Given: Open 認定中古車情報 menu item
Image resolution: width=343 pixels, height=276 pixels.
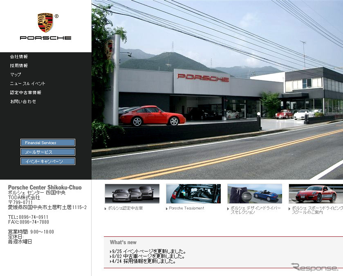Looking at the screenshot, I should tap(26, 92).
